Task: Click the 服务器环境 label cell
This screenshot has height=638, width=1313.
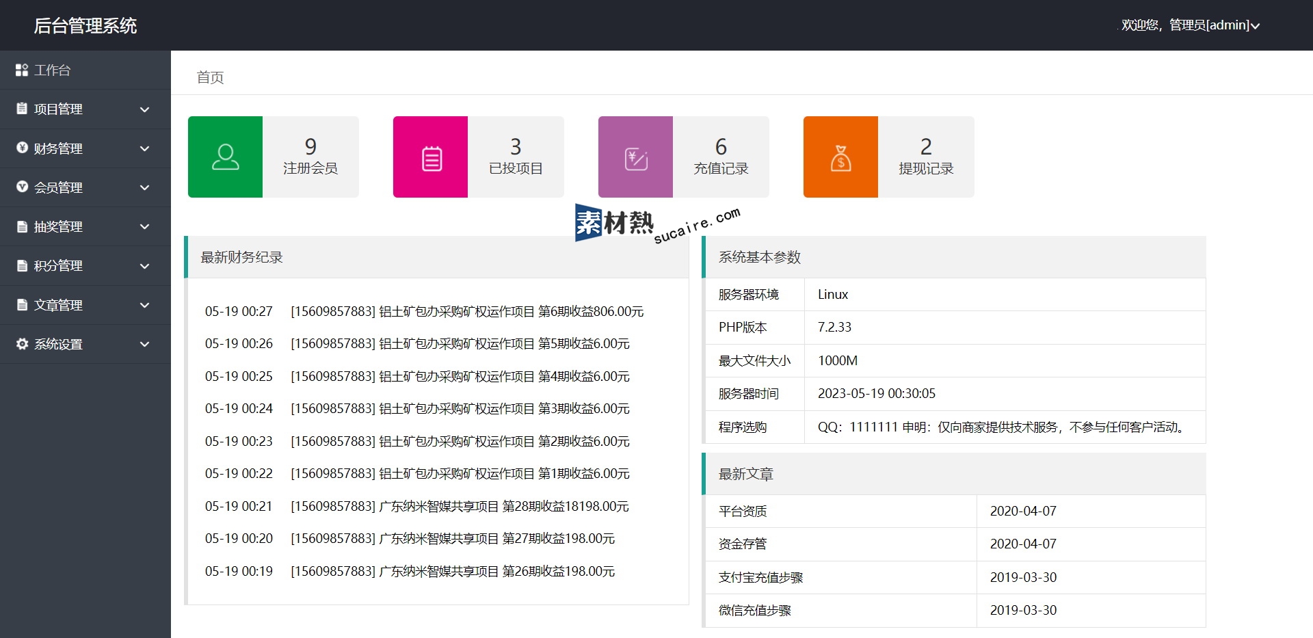Action: (x=755, y=294)
